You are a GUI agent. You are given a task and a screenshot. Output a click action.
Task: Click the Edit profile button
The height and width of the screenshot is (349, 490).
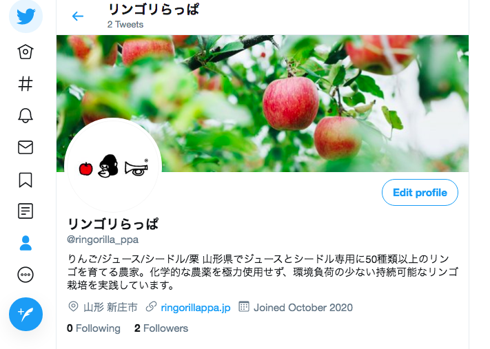pos(420,192)
